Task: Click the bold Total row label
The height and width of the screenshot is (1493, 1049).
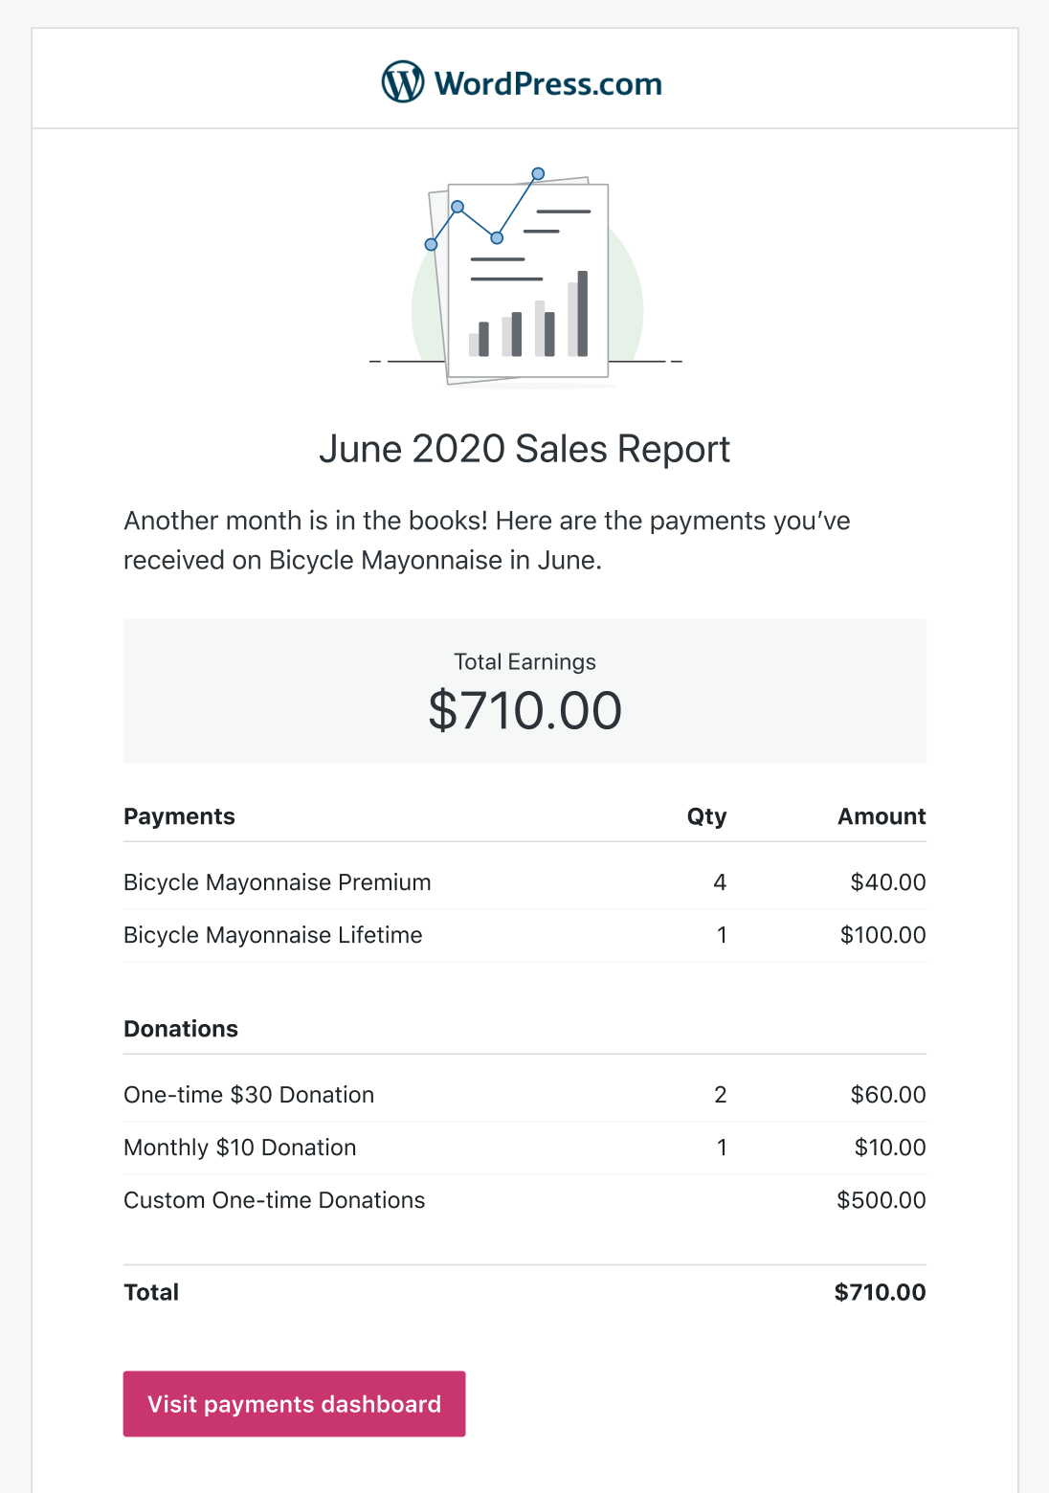Action: (x=151, y=1292)
